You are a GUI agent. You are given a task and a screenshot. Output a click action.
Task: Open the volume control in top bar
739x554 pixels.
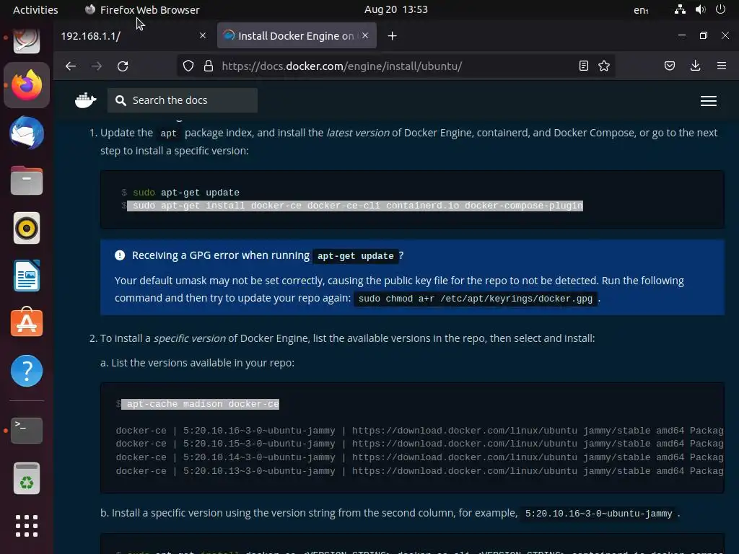pyautogui.click(x=700, y=9)
